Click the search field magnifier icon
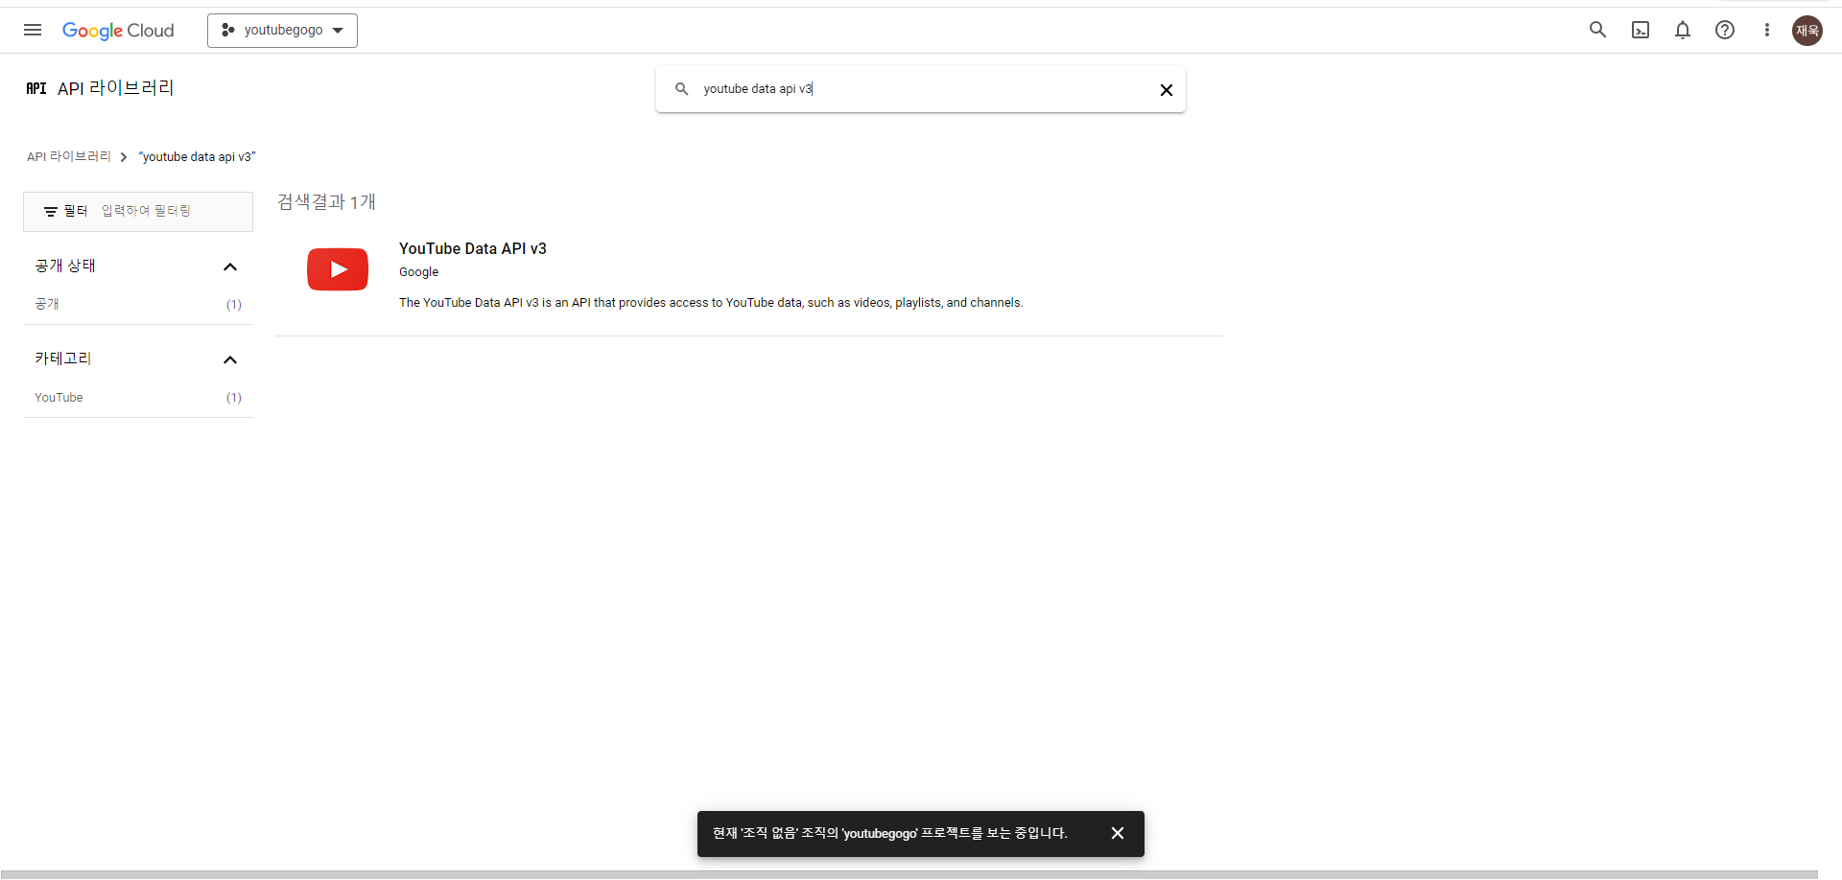Image resolution: width=1842 pixels, height=880 pixels. (x=681, y=89)
